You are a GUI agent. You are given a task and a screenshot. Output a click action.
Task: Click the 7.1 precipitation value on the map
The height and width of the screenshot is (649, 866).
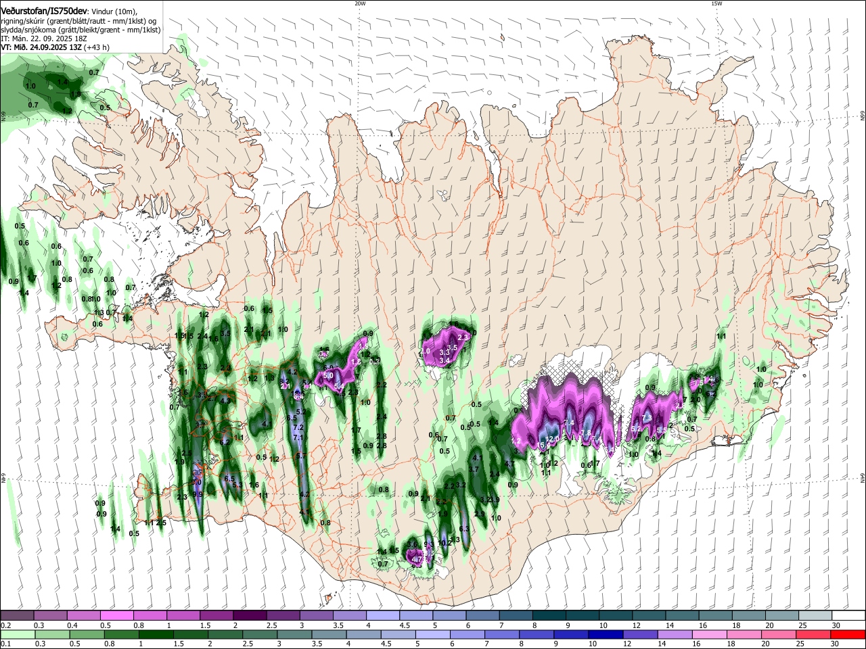(x=298, y=438)
